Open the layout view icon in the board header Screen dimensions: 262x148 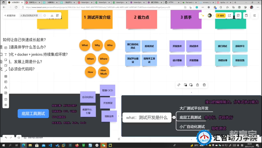pyautogui.click(x=57, y=16)
